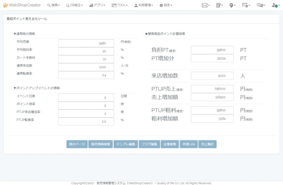Screen dimensions: 283x185
Task: Open テンプレ編集 button
Action: pos(126,144)
